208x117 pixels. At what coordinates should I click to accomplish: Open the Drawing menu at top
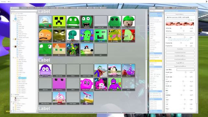click(x=3, y=2)
